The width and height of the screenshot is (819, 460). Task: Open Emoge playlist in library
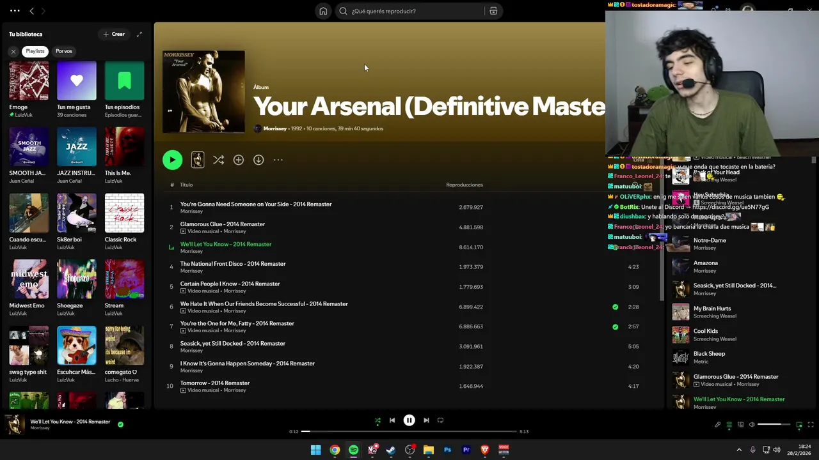[29, 89]
